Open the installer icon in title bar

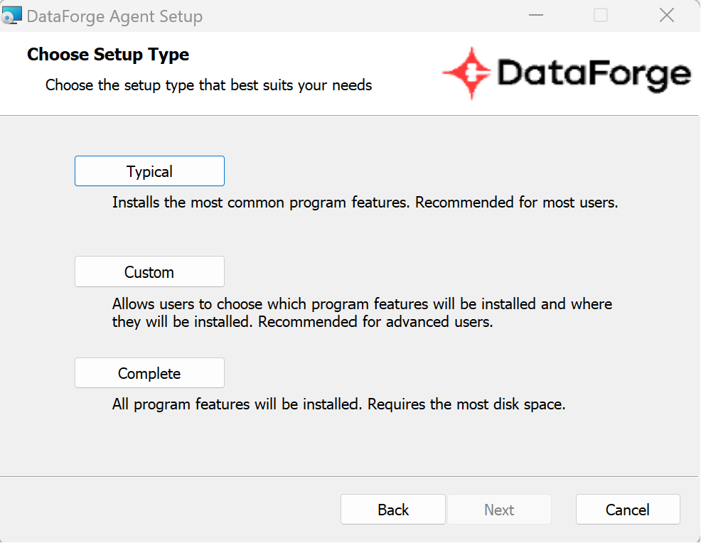pos(11,16)
